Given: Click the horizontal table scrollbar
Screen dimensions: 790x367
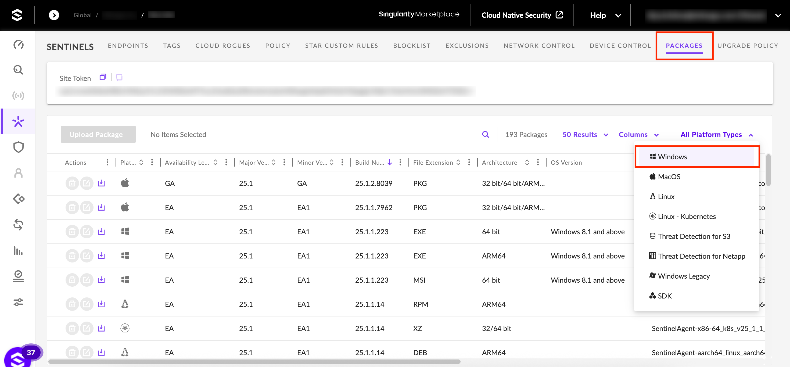Looking at the screenshot, I should point(254,361).
